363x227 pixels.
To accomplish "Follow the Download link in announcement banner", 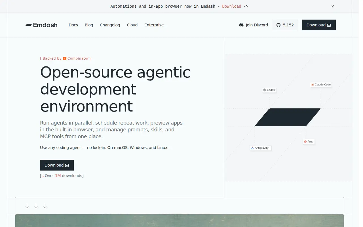I will [232, 6].
